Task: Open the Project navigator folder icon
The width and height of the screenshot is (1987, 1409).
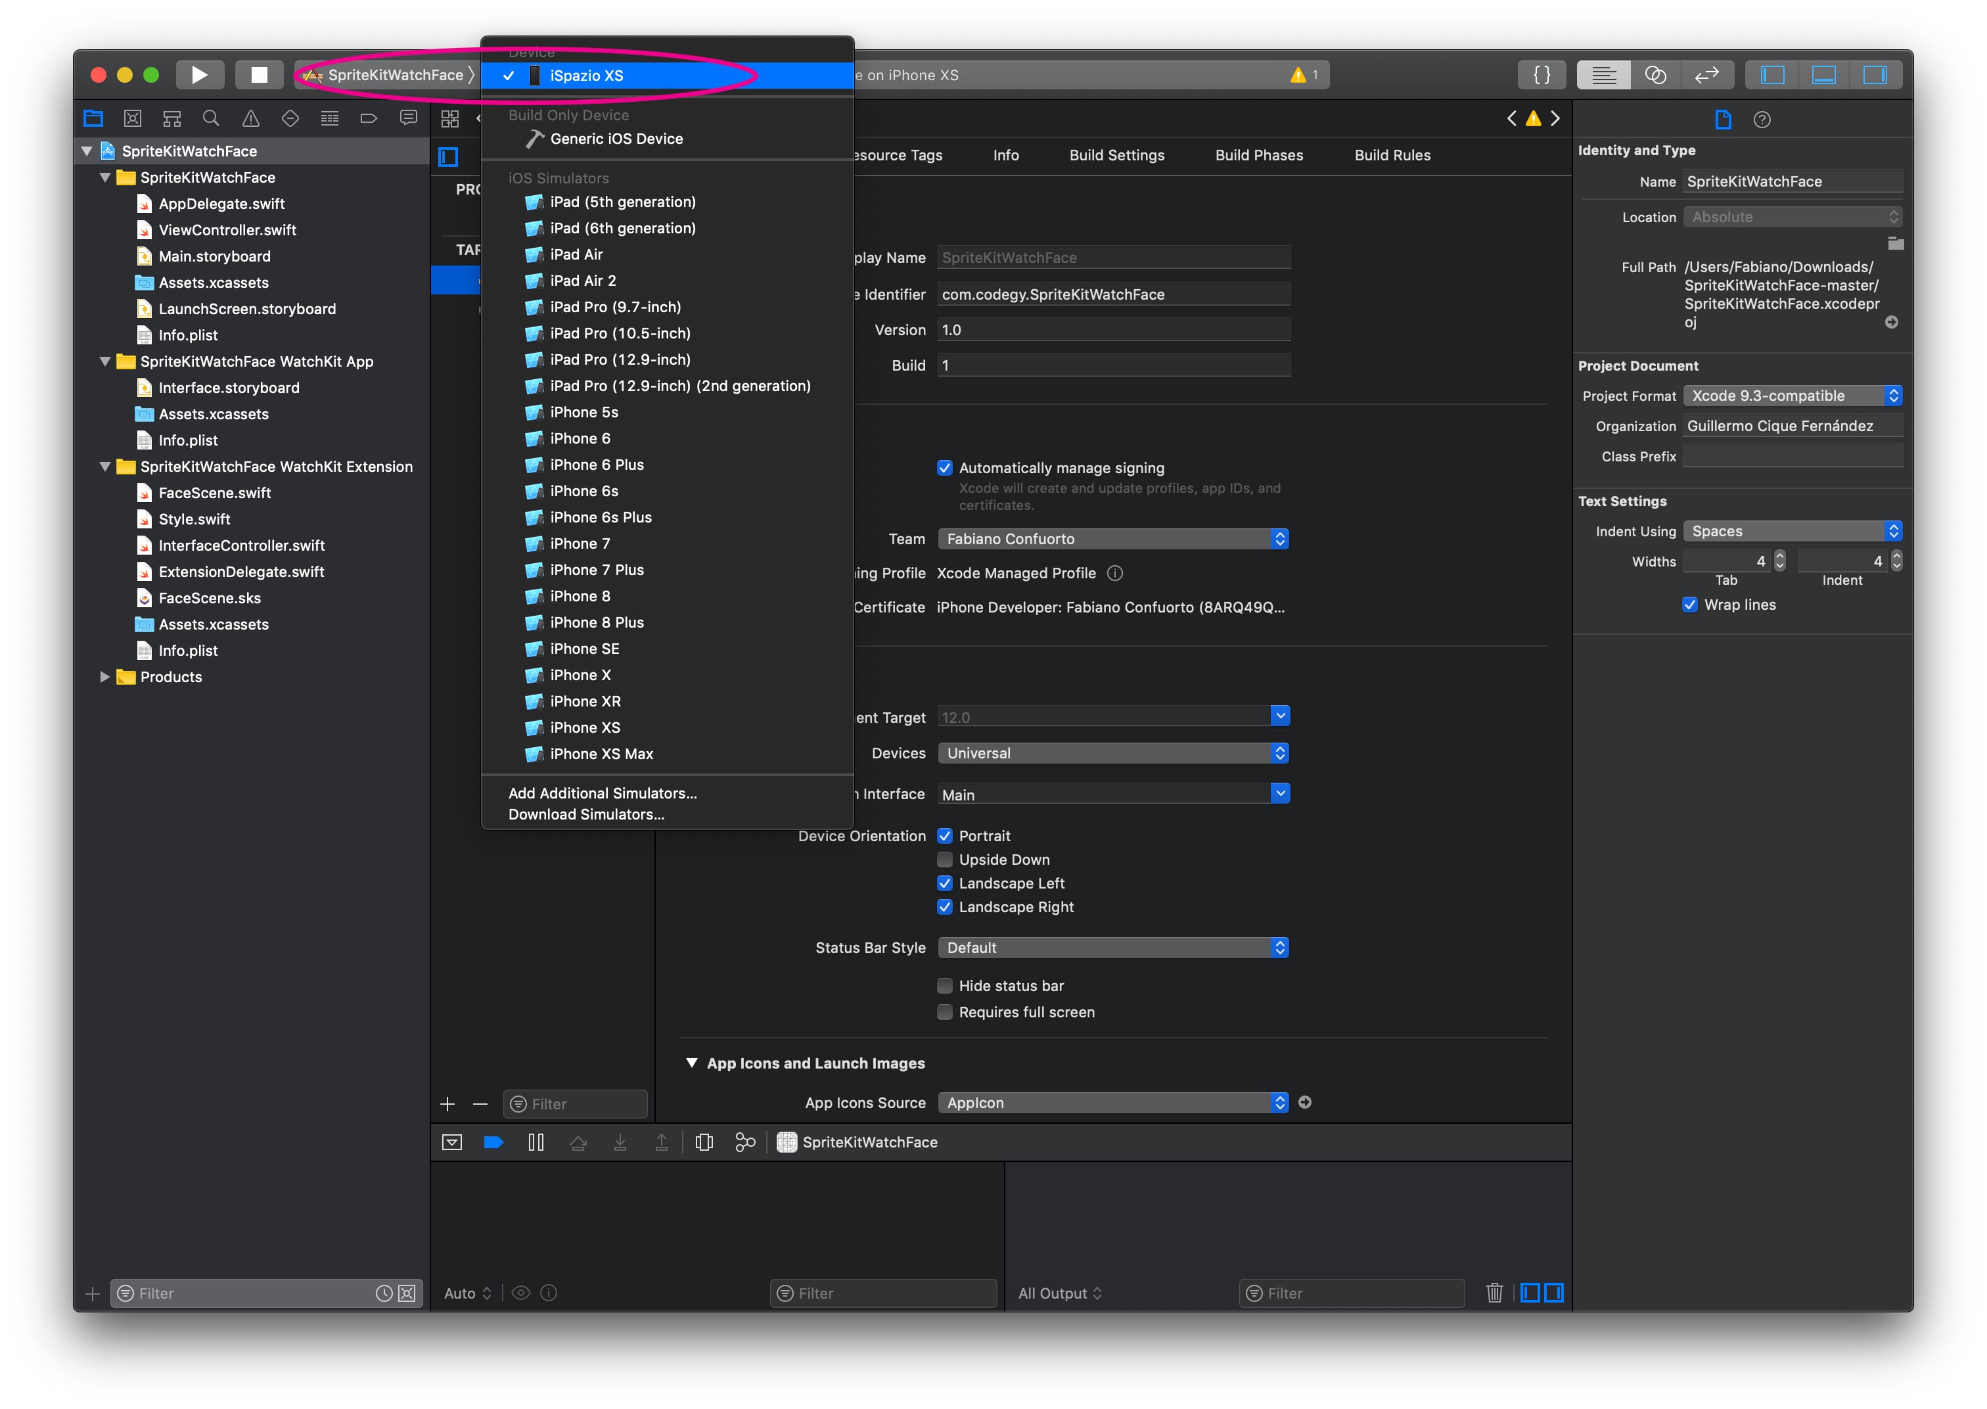Action: (93, 118)
